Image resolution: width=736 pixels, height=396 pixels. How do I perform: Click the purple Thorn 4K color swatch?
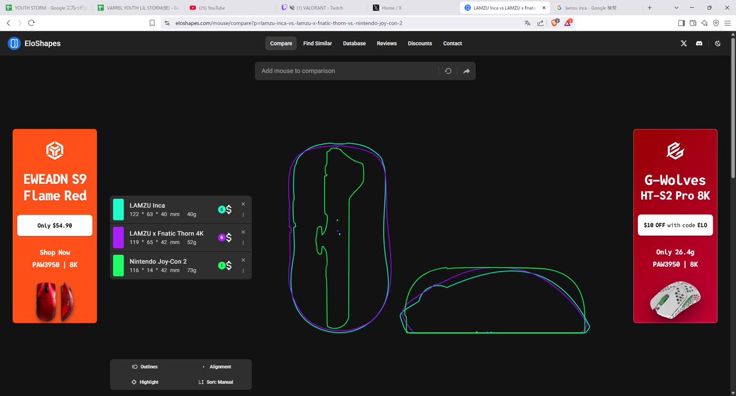[118, 238]
